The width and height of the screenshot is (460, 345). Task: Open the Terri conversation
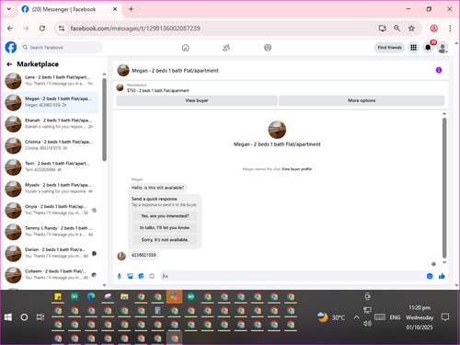[x=51, y=167]
